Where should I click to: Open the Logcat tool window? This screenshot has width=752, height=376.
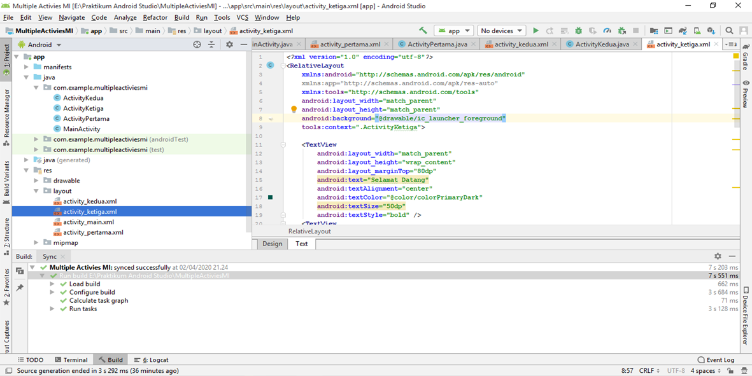(152, 359)
